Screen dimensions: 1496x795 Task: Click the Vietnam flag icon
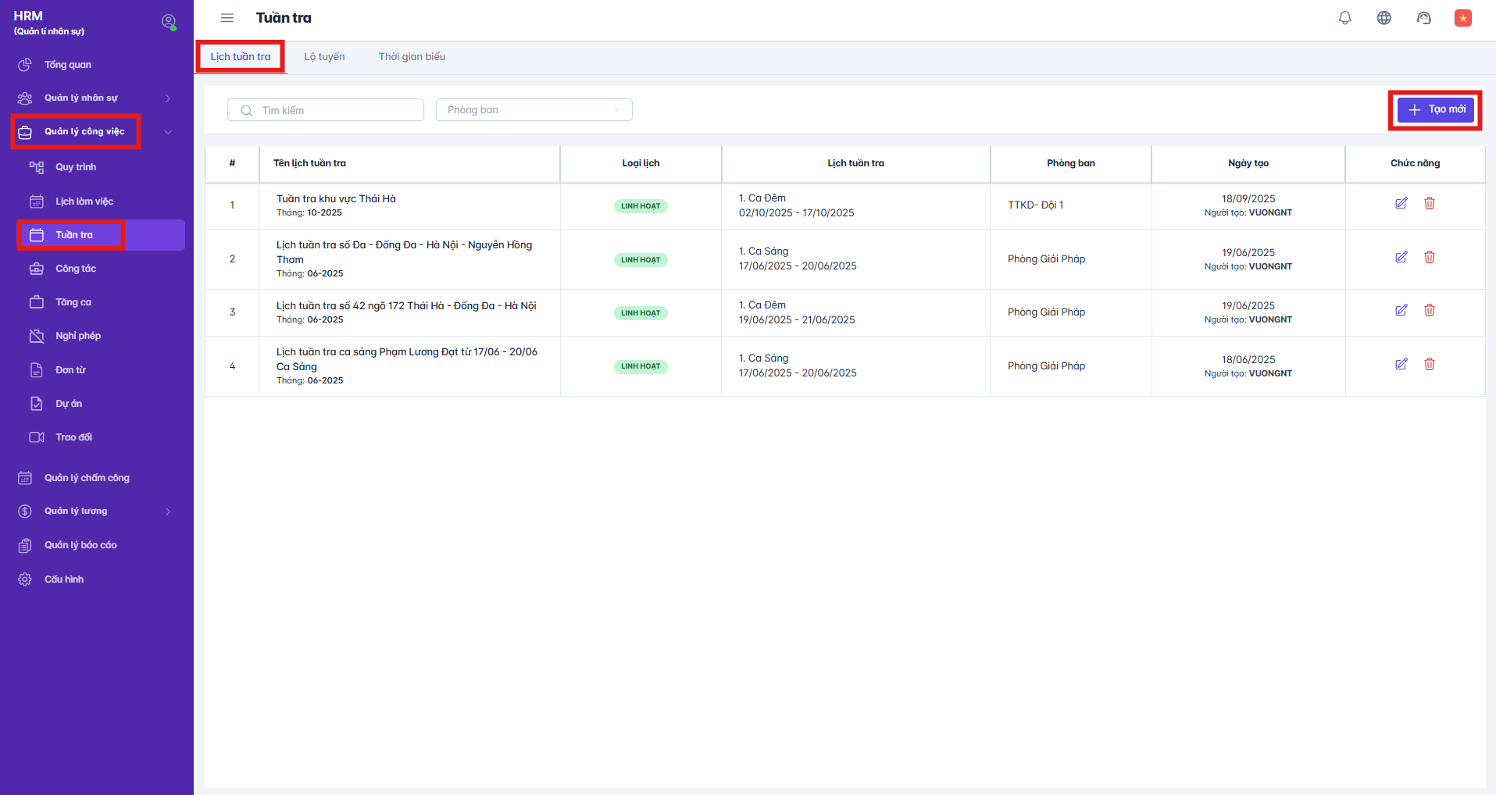tap(1462, 18)
